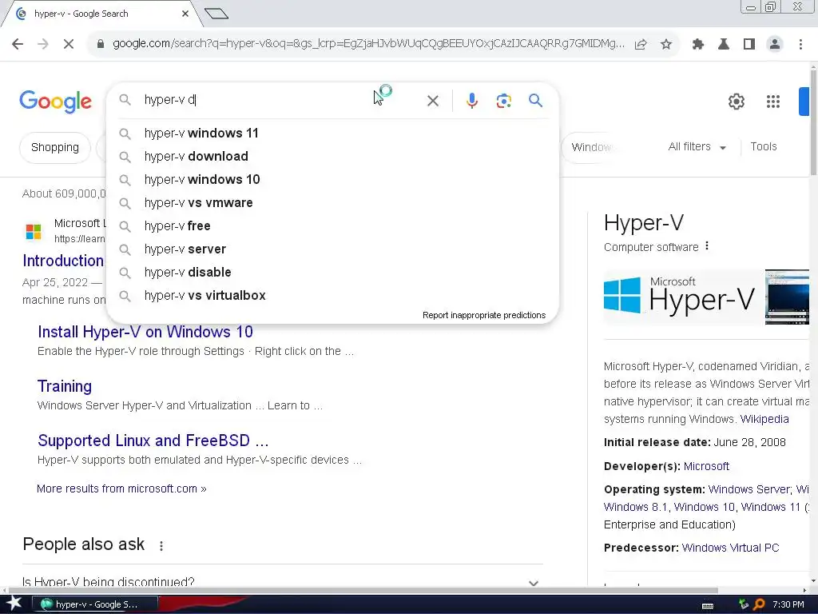Open the Extensions puzzle icon
Screen dimensions: 818x614
click(697, 45)
